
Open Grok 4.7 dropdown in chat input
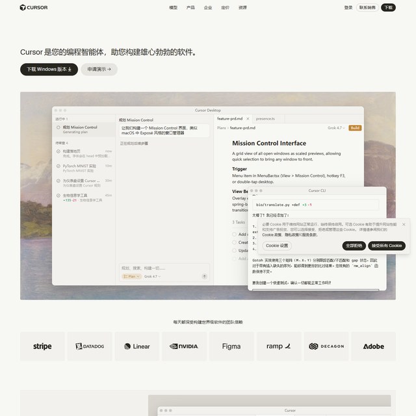click(152, 276)
